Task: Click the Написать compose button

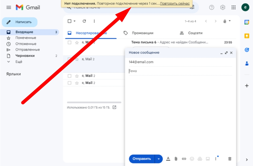Action: [x=20, y=22]
